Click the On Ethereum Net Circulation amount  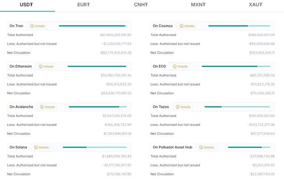116,94
